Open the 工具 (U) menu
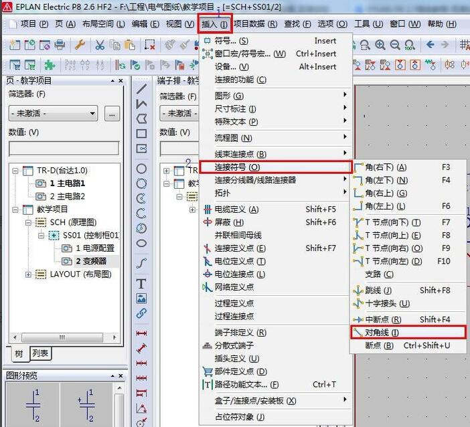470x427 pixels. tap(369, 24)
